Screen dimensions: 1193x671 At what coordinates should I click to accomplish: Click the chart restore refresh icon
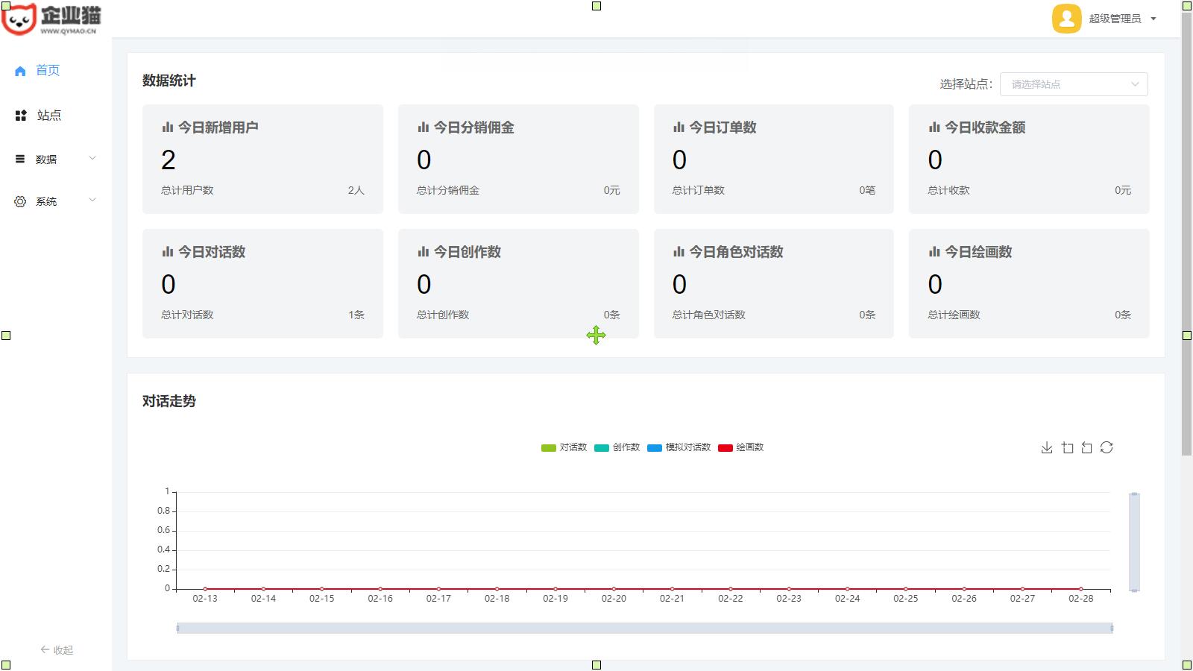tap(1107, 447)
